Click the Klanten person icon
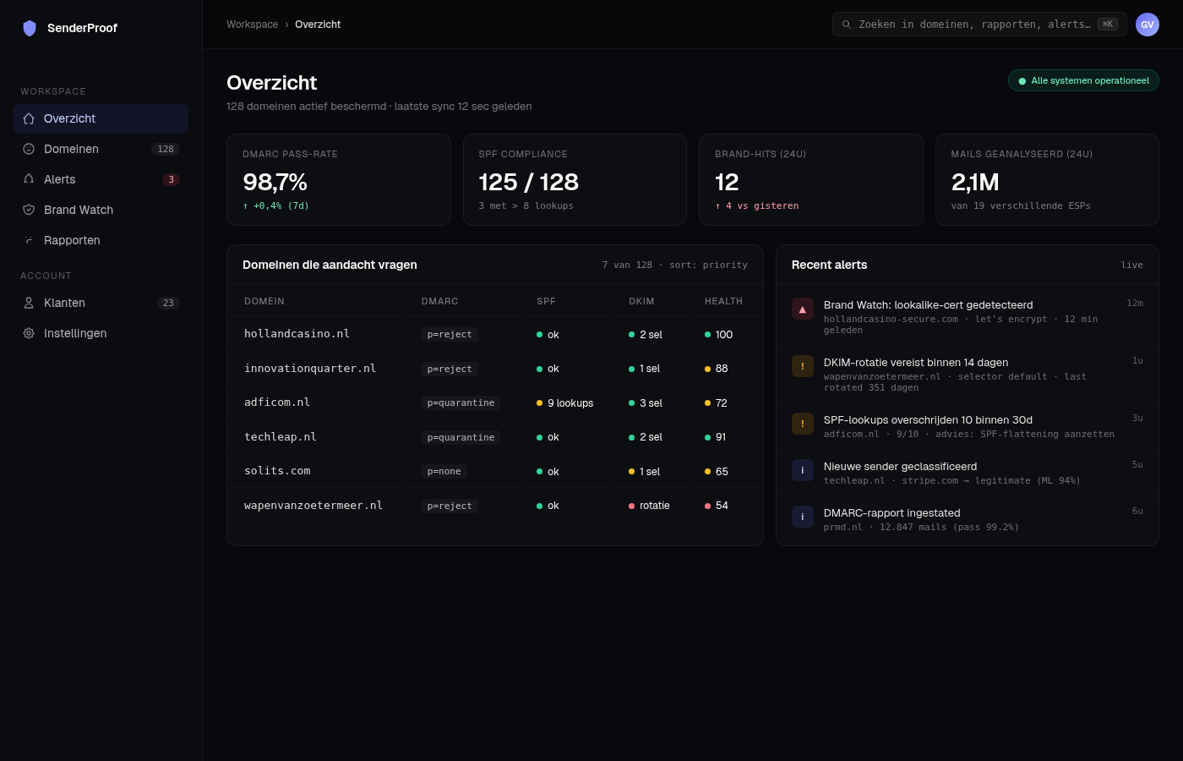The height and width of the screenshot is (761, 1183). coord(29,303)
